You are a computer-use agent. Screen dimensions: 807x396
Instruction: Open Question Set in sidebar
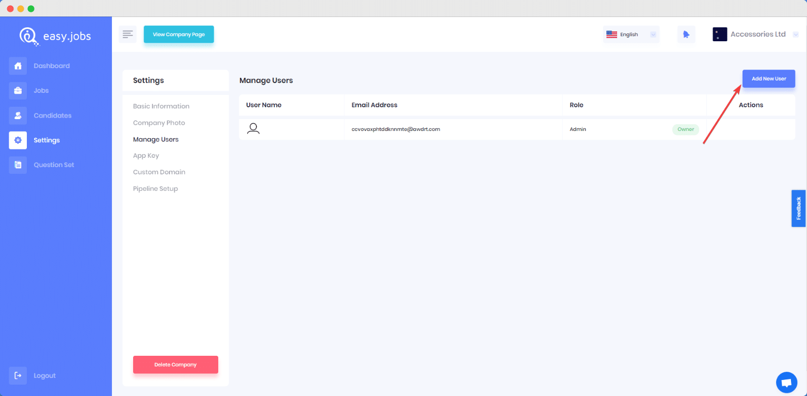coord(54,165)
